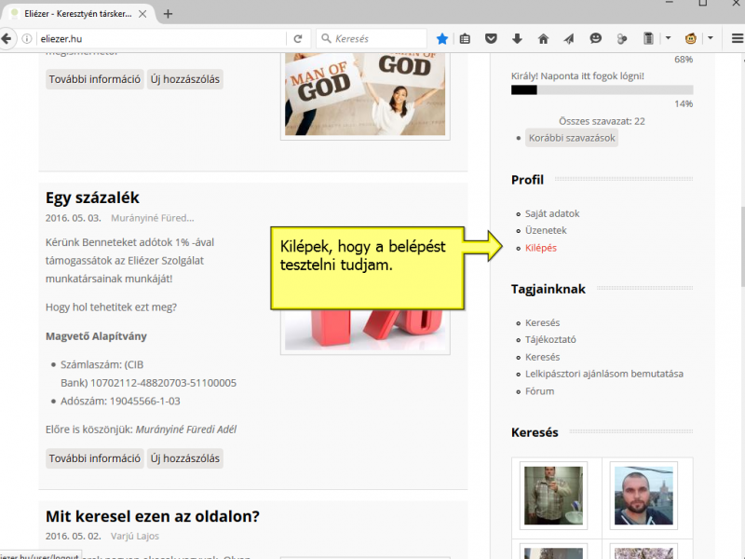Open the bookmarks list icon
745x559 pixels.
[465, 38]
